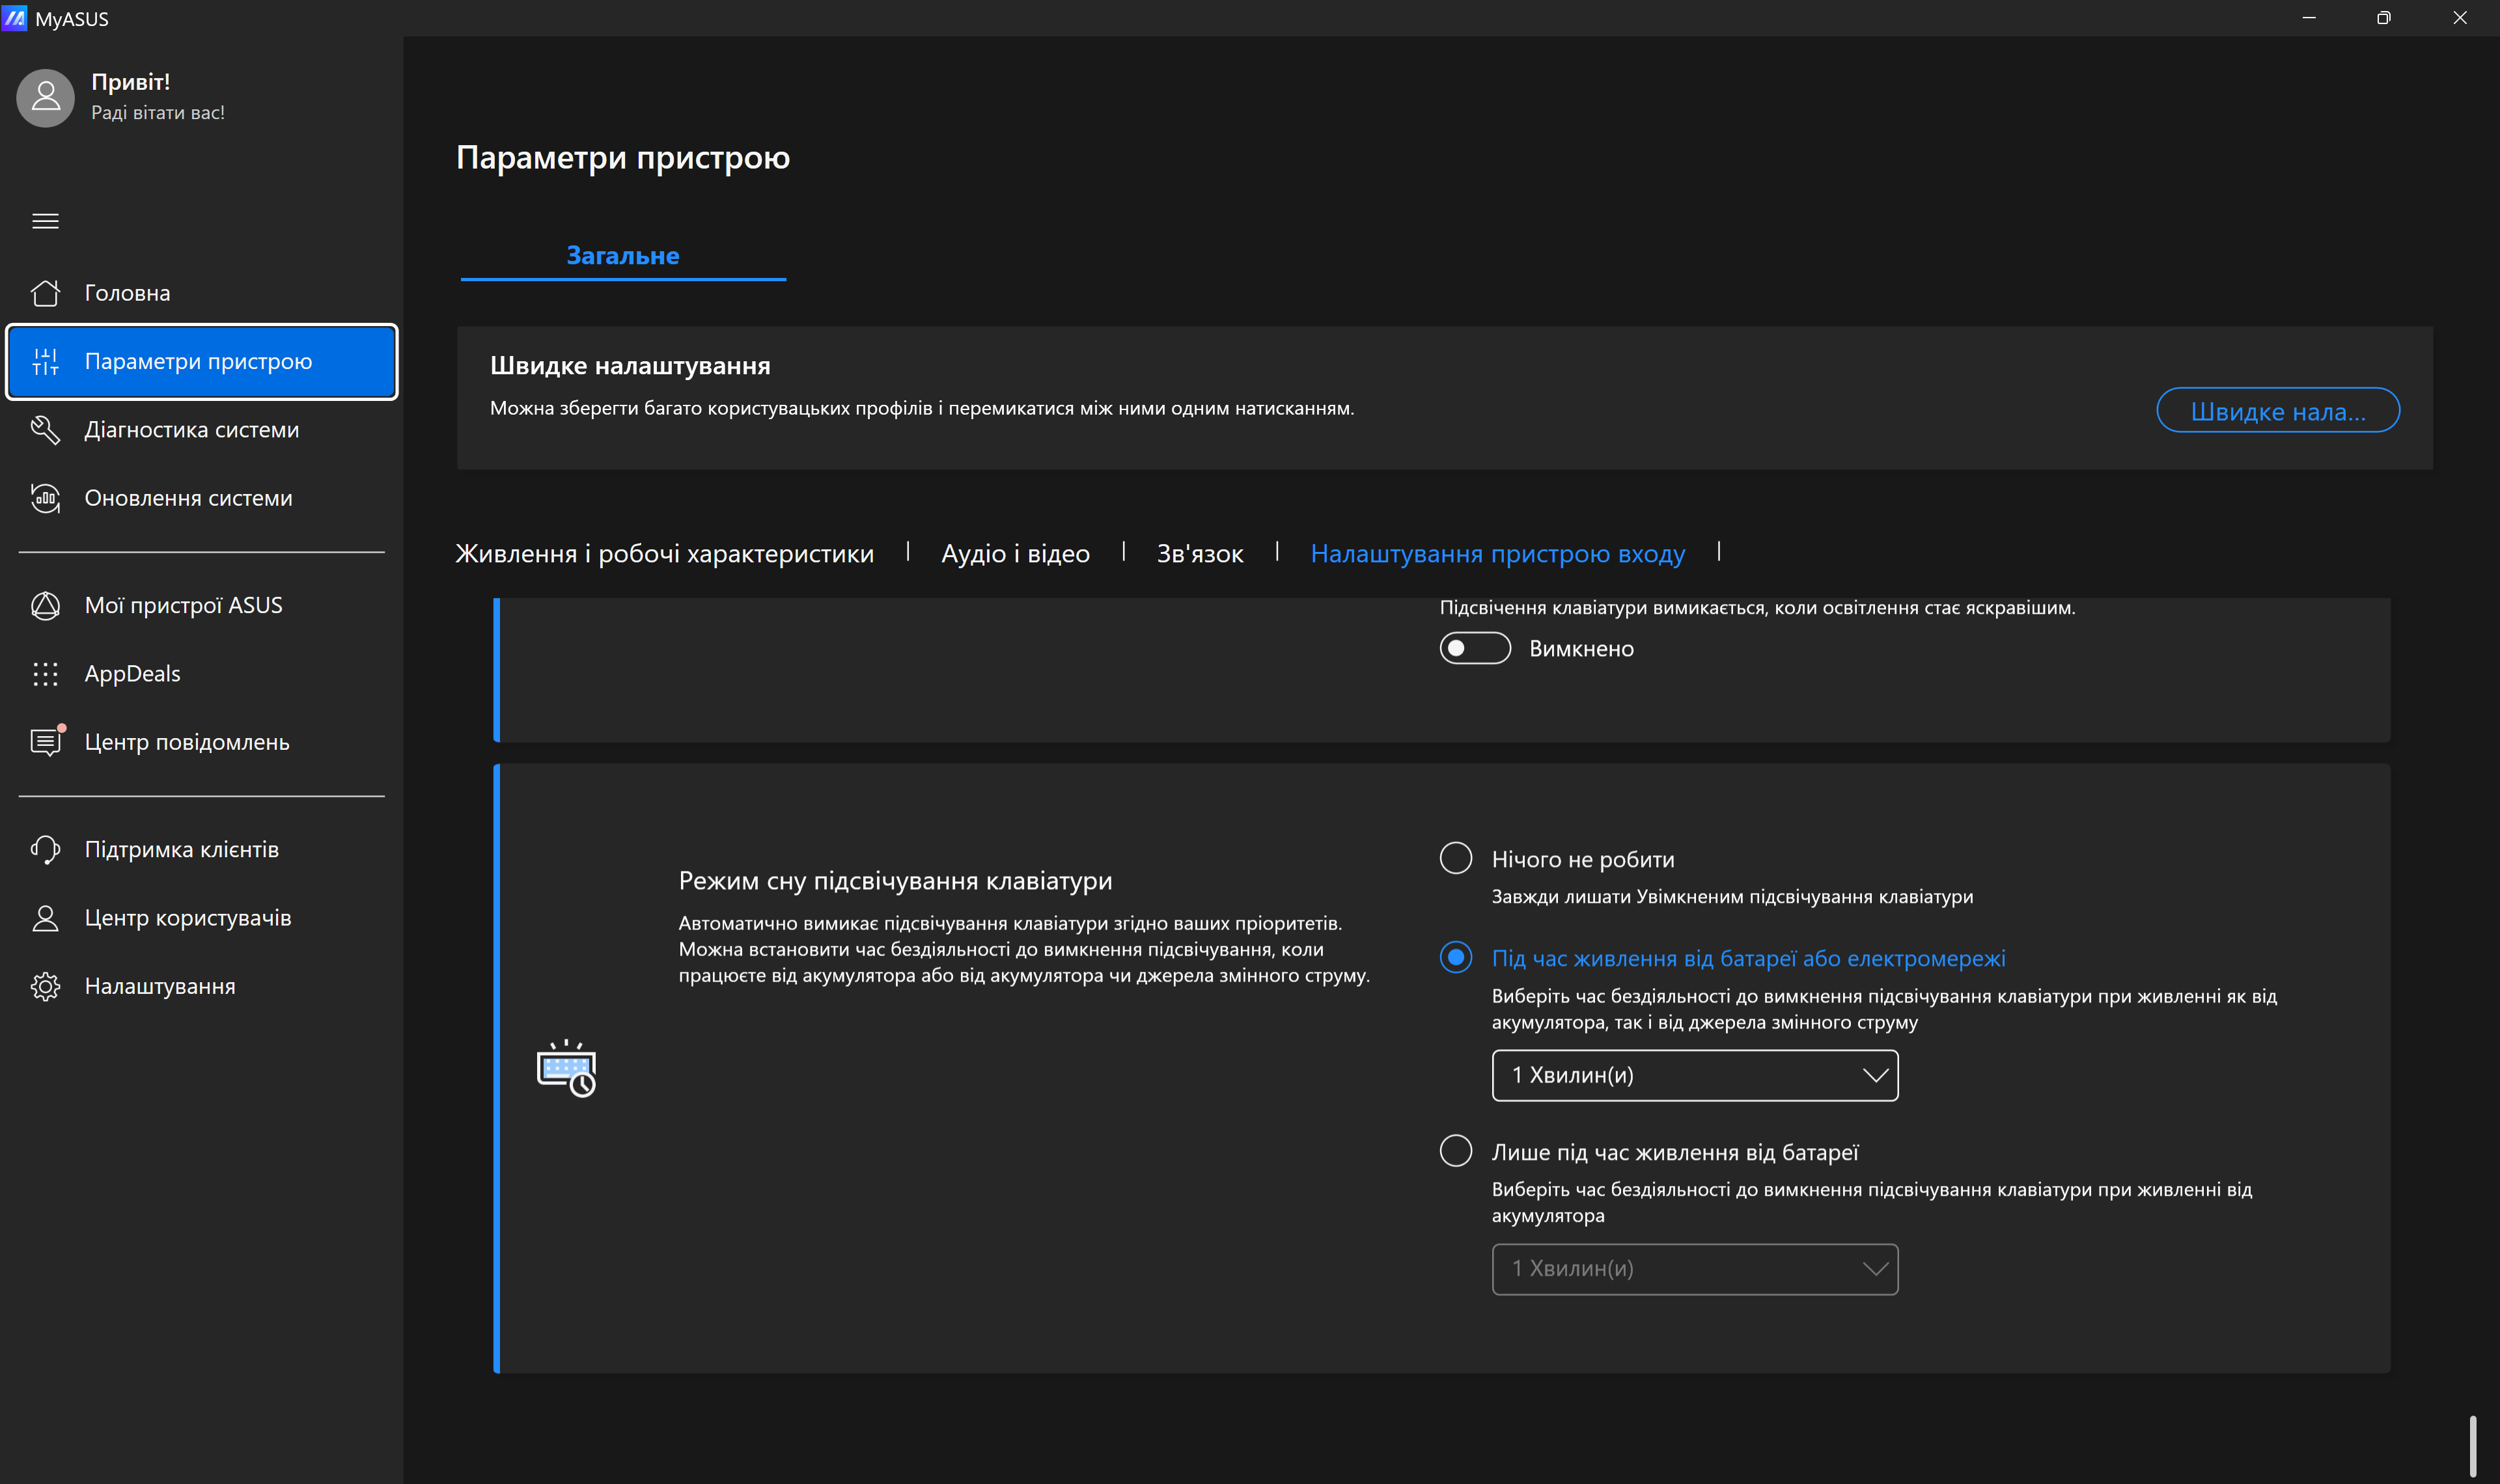
Task: Select the Нічого не робити radio option
Action: click(x=1455, y=858)
